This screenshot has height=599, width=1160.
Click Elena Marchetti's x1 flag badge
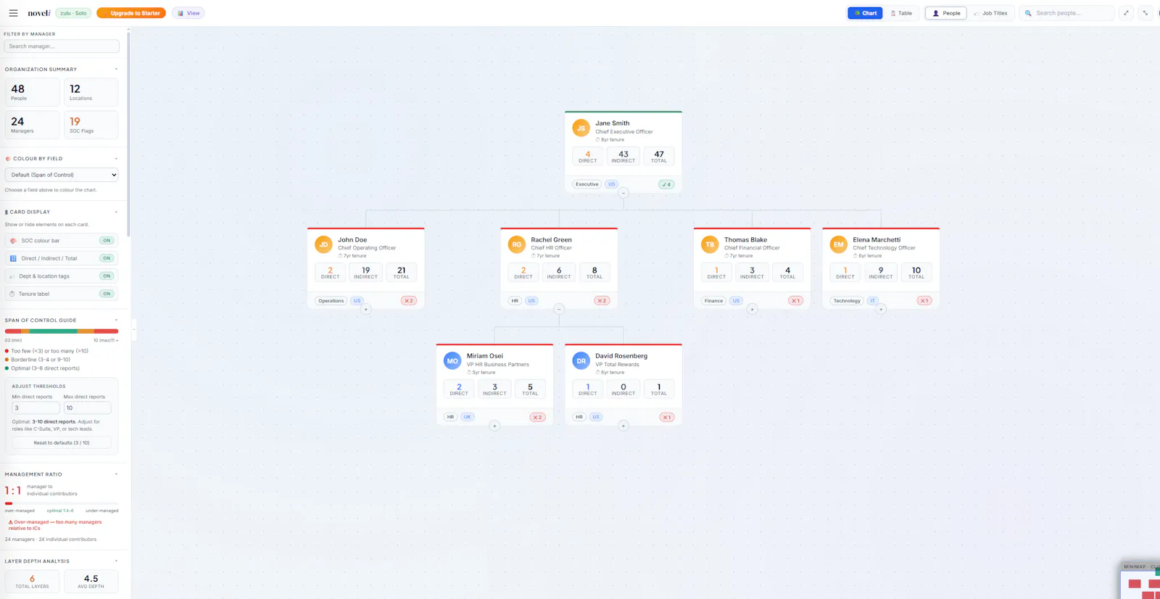924,300
